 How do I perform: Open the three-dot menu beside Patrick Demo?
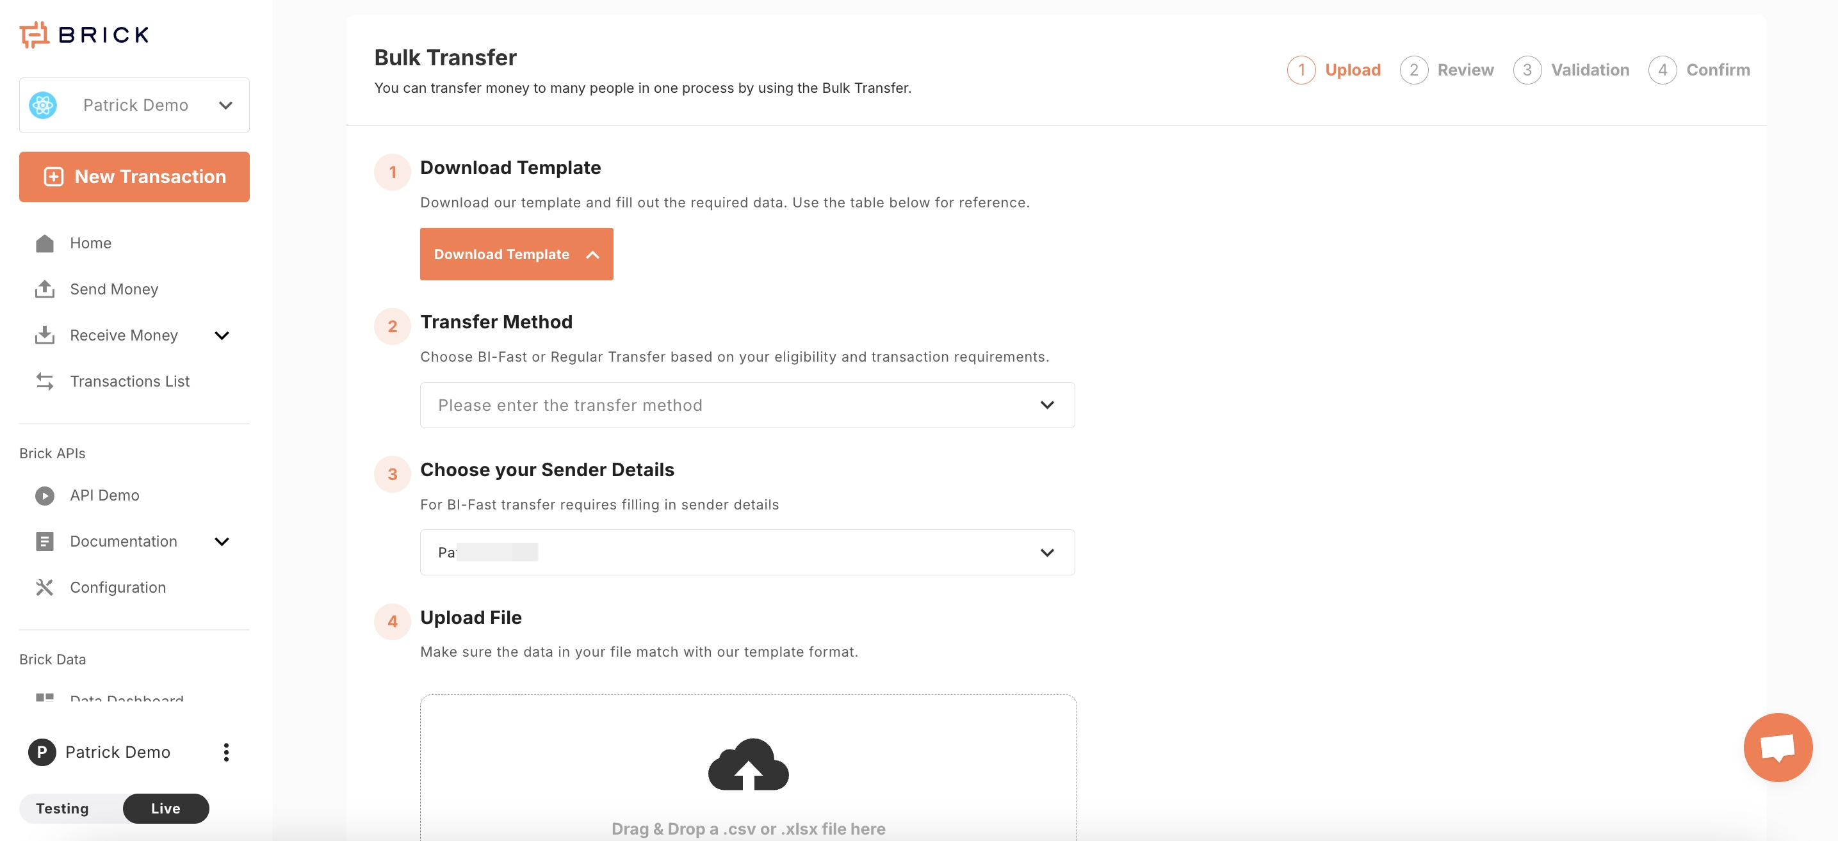(226, 752)
